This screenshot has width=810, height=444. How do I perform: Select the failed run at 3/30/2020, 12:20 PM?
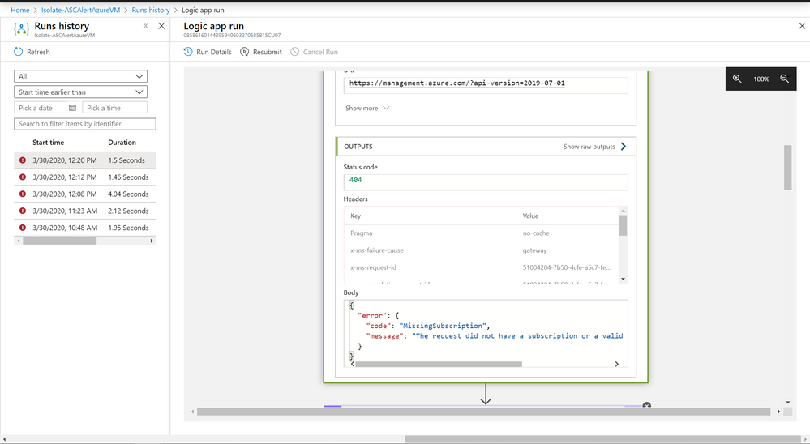point(84,160)
